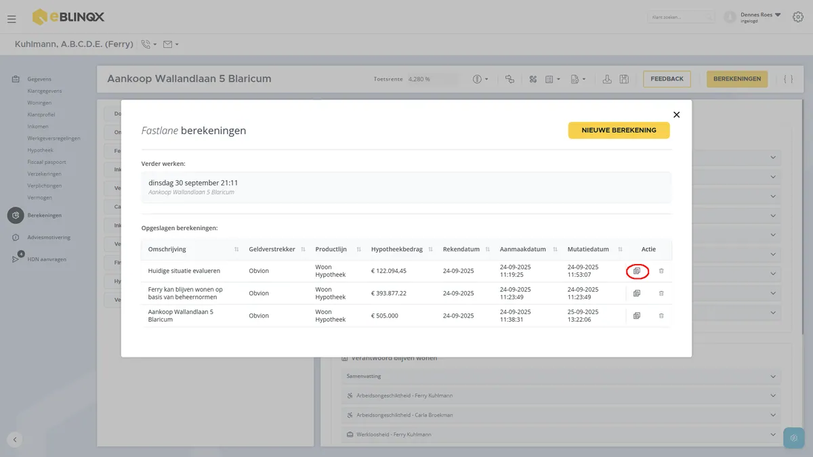Close the Fastlane berekeningen dialog

coord(676,114)
